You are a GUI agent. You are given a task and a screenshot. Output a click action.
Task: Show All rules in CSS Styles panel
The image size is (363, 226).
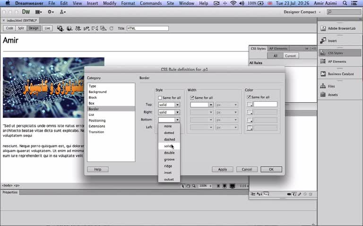click(x=275, y=56)
